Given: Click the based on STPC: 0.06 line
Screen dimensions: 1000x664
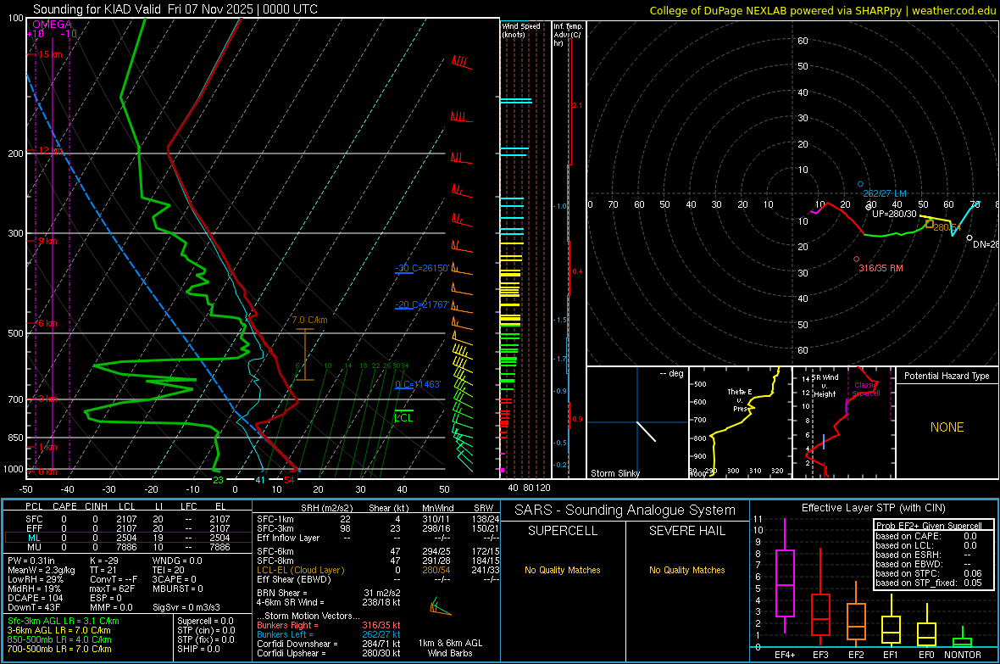Looking at the screenshot, I should click(929, 573).
